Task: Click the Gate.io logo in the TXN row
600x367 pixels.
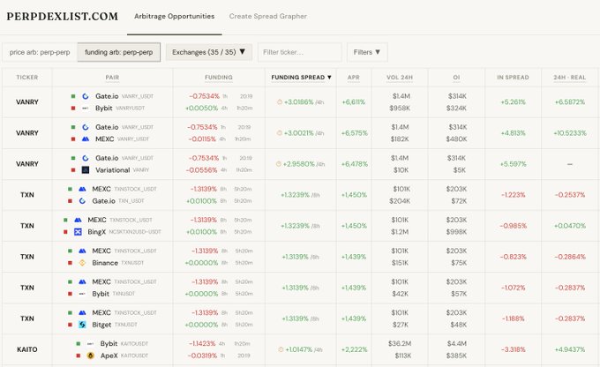Action: [x=82, y=201]
